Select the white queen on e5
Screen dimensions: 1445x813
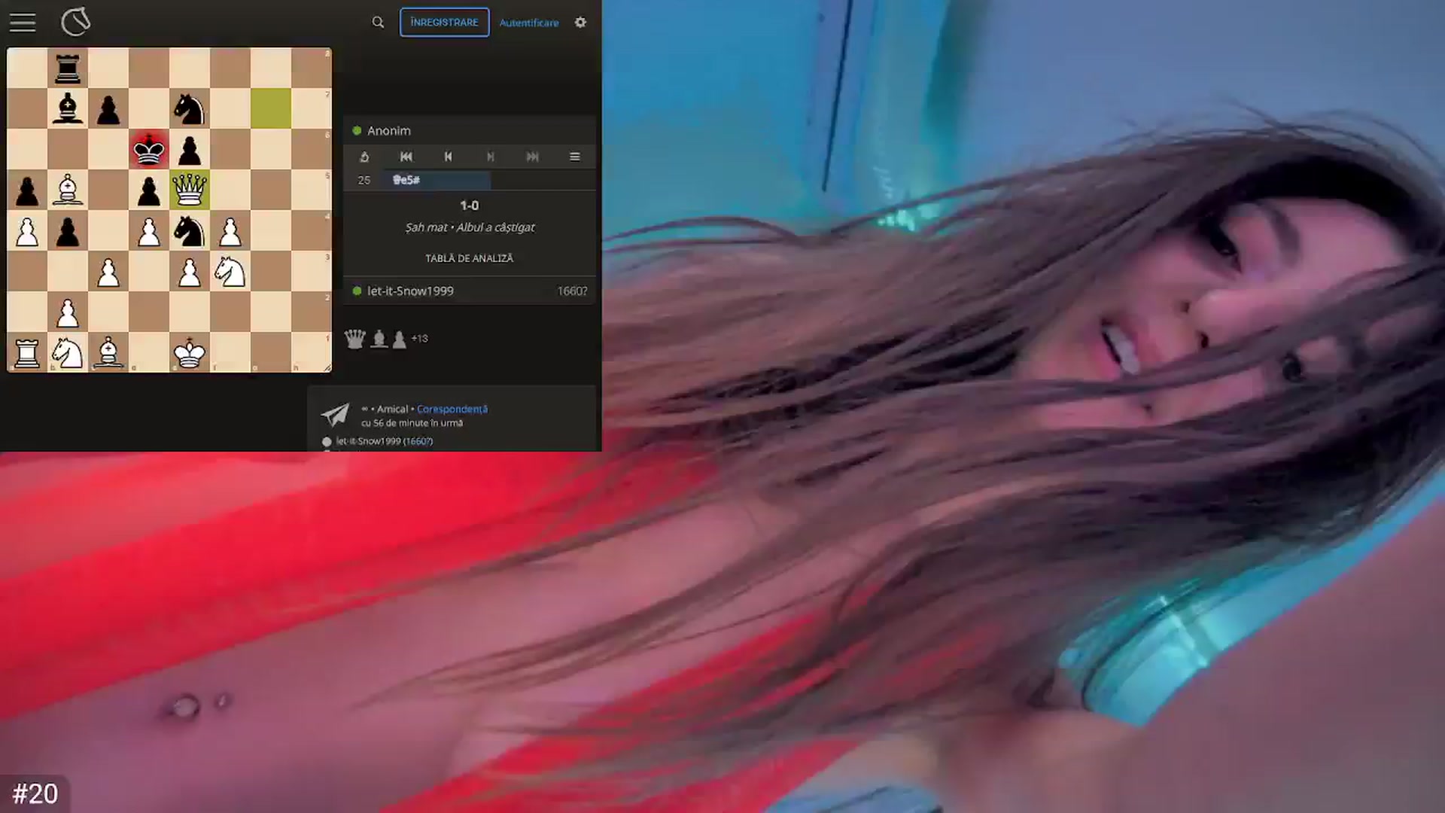(190, 190)
